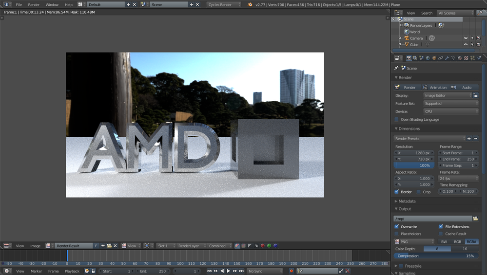Open the PNG file format dropdown
This screenshot has width=487, height=275.
click(x=414, y=241)
